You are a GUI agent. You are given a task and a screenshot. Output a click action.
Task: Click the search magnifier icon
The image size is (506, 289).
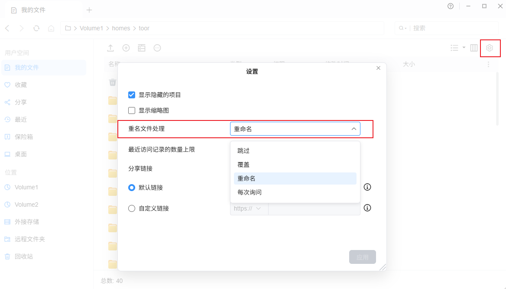401,29
